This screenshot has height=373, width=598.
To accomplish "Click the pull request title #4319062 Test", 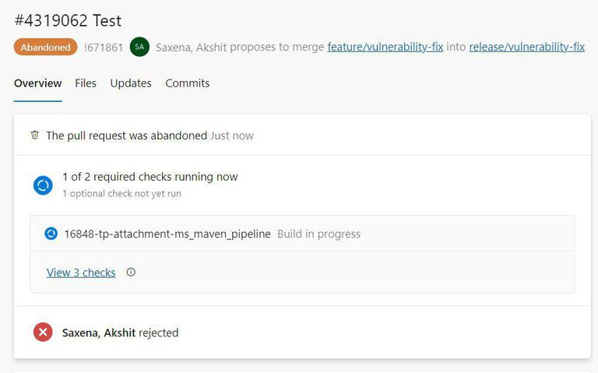I will 68,20.
